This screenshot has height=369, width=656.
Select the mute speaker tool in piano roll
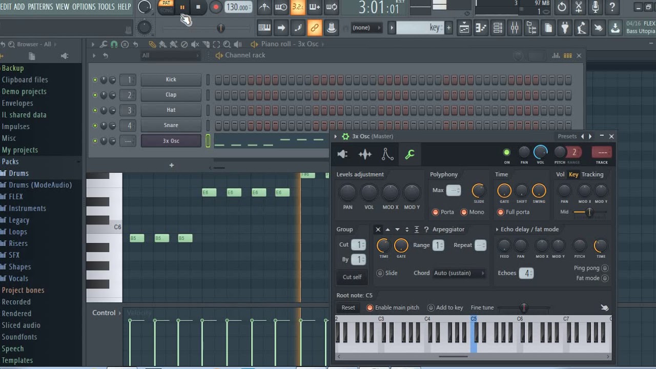pos(195,45)
